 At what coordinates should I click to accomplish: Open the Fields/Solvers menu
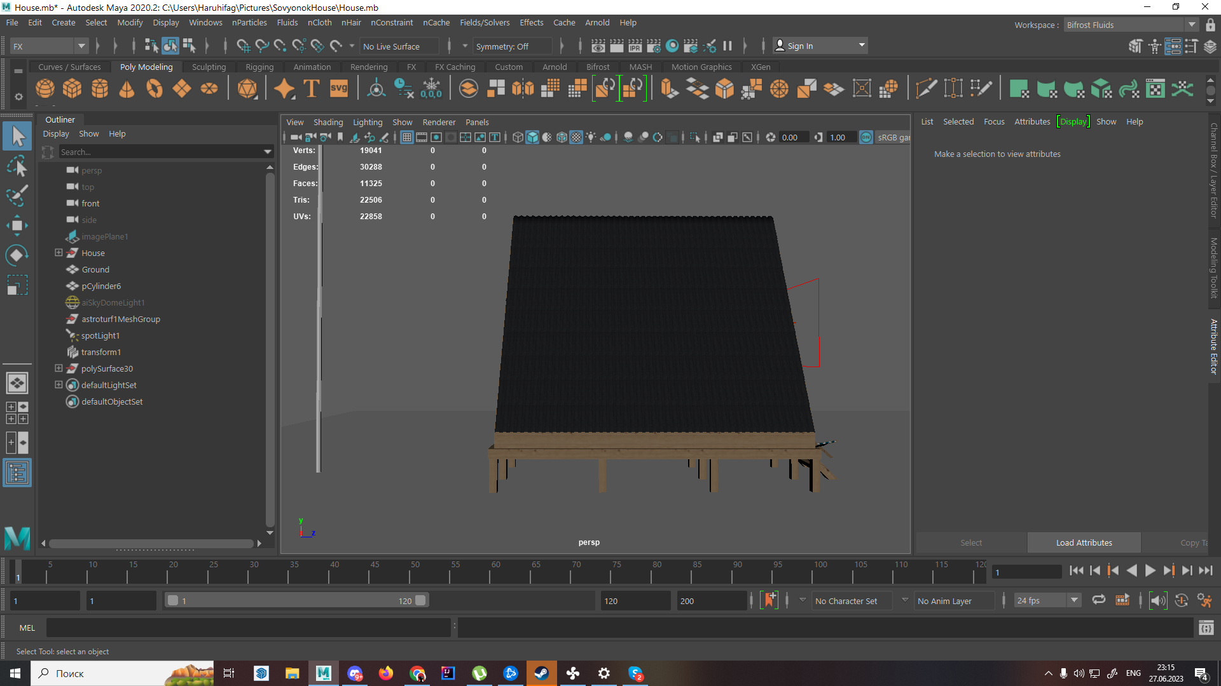485,22
